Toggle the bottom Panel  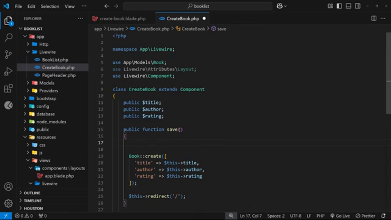click(x=349, y=6)
